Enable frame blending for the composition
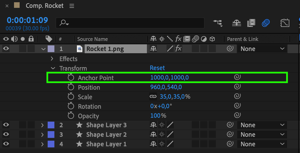The image size is (300, 153). [x=251, y=23]
